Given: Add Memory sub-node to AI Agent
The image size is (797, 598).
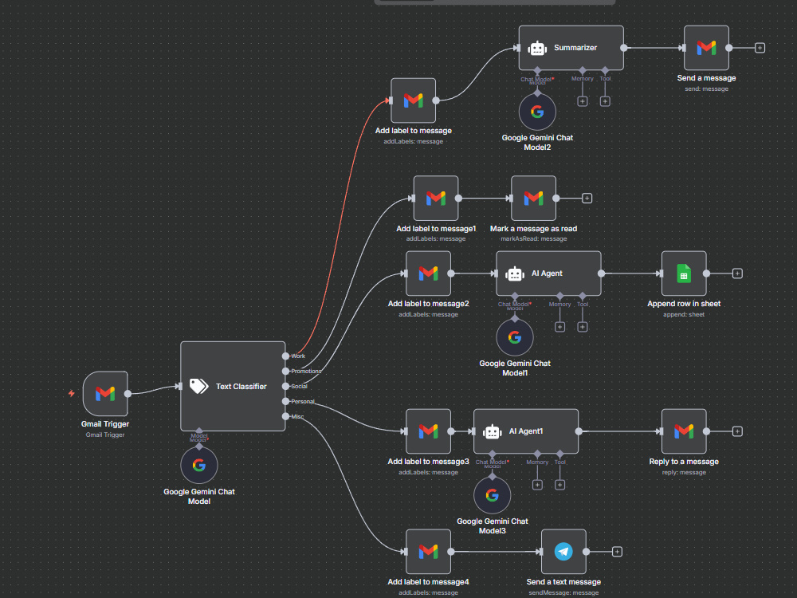Looking at the screenshot, I should [560, 327].
